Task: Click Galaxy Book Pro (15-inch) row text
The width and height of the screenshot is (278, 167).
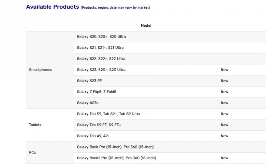Action: pos(115,147)
